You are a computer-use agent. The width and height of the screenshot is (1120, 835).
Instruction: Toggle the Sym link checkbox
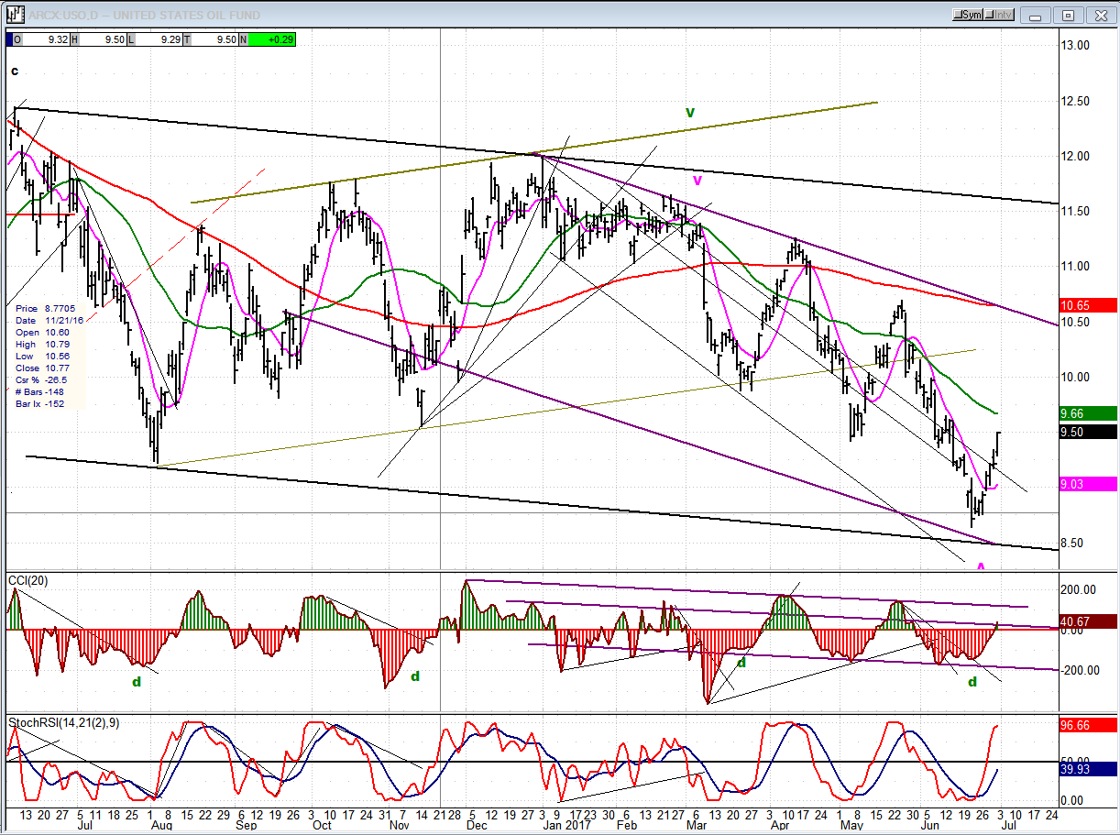(x=969, y=15)
